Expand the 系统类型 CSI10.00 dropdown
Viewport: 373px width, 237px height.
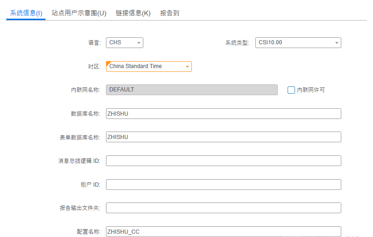coord(298,42)
